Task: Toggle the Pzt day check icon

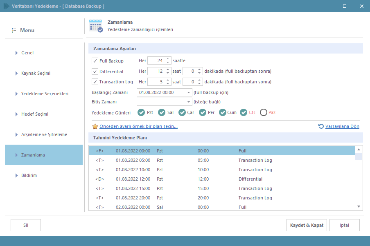Action: click(x=141, y=112)
